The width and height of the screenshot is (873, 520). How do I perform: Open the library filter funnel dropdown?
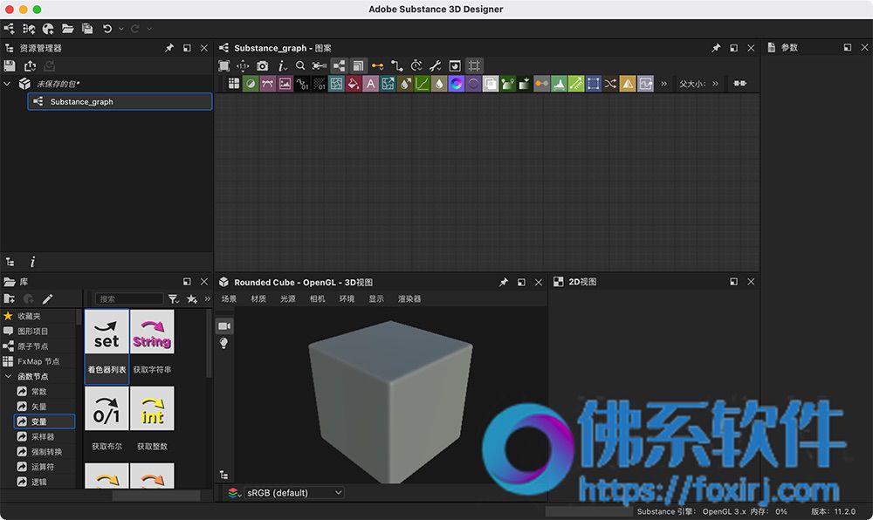[174, 299]
